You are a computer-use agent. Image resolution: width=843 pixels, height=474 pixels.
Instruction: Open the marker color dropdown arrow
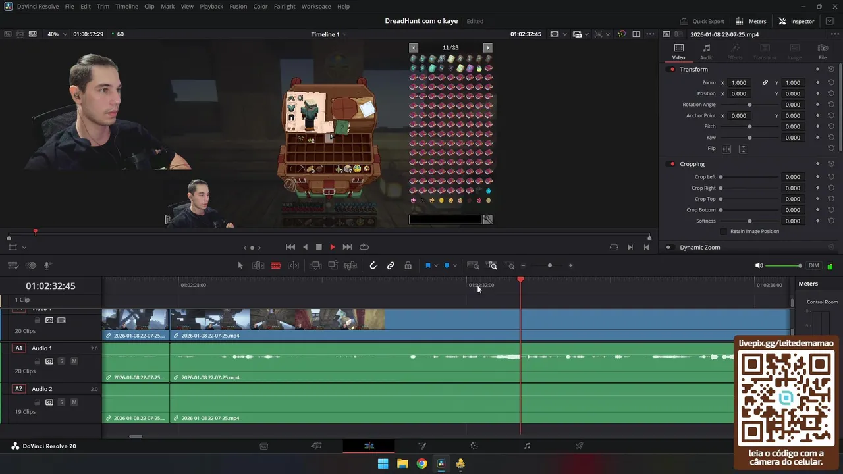(455, 266)
